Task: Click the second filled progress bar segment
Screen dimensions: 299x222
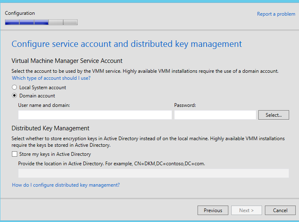Action: pyautogui.click(x=27, y=22)
